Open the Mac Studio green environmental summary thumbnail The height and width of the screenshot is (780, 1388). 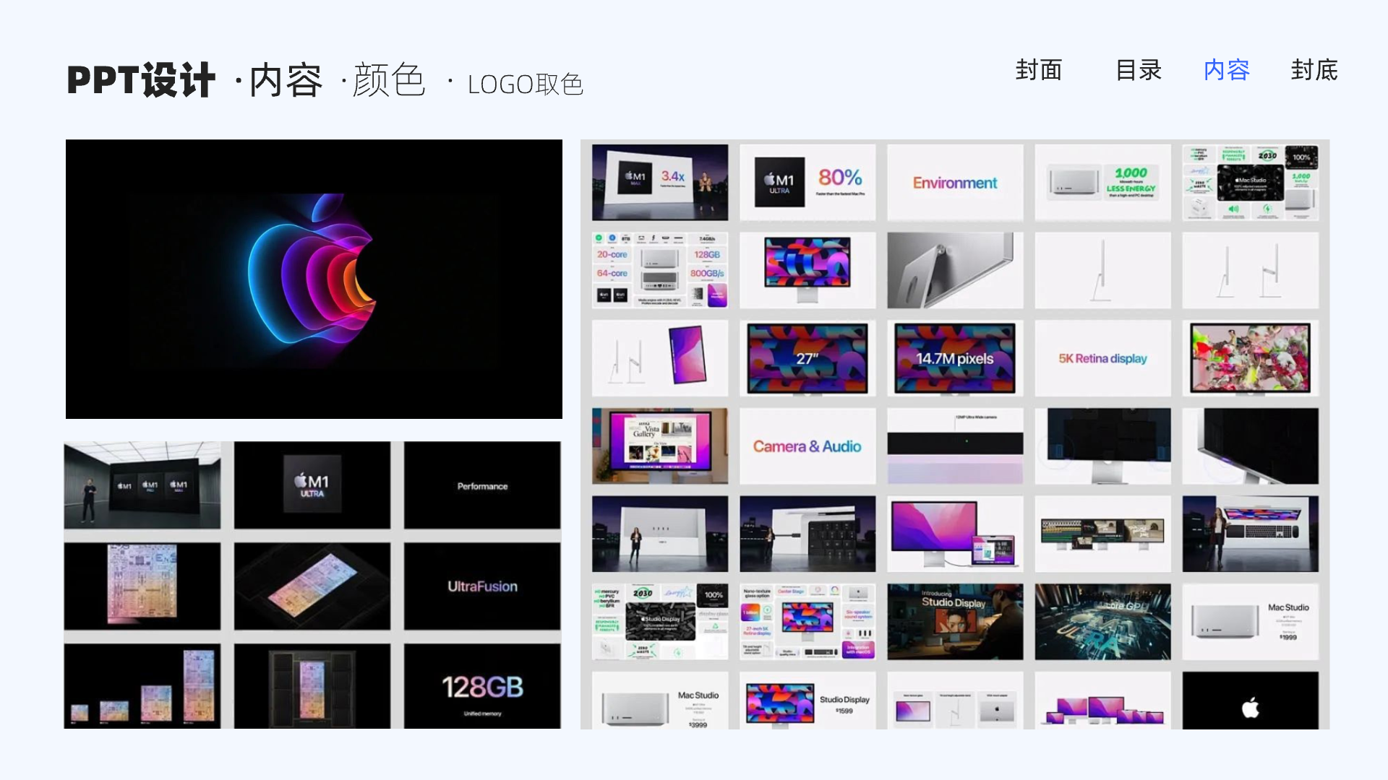[x=1251, y=182]
